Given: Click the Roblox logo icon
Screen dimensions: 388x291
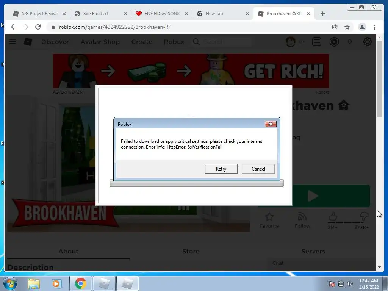Looking at the screenshot, I should pos(28,42).
